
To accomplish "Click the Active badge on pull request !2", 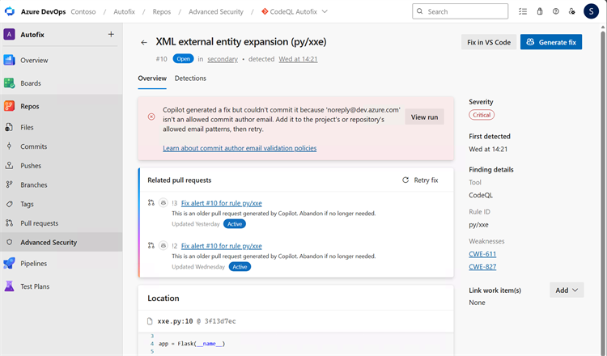I will point(240,267).
